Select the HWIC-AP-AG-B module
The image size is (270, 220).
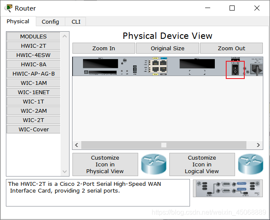tap(34, 74)
